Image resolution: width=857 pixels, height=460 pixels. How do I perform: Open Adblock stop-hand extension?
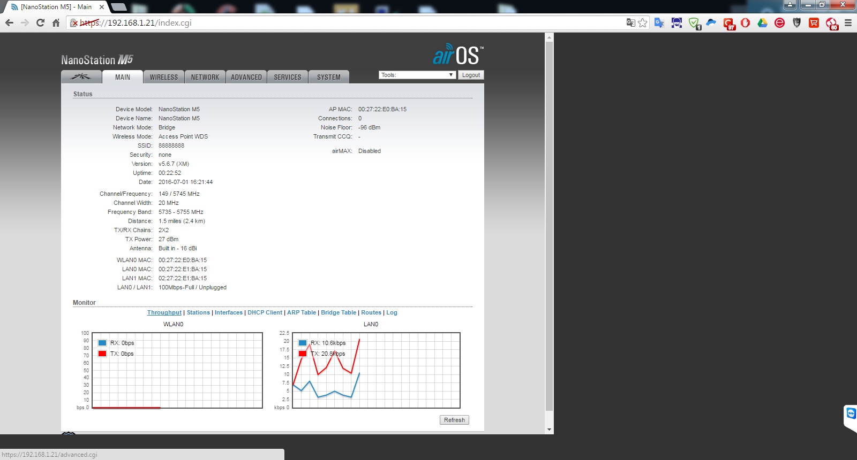746,23
